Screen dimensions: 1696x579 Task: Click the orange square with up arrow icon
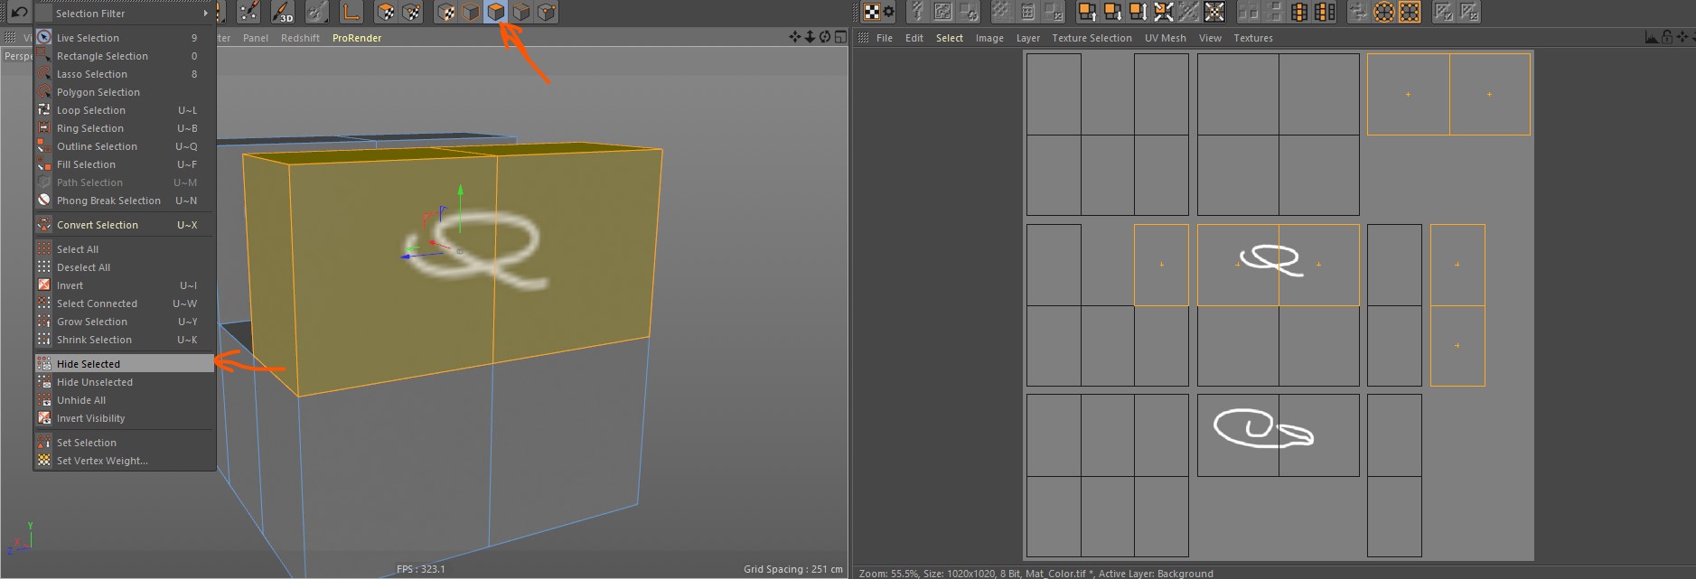(x=1088, y=12)
